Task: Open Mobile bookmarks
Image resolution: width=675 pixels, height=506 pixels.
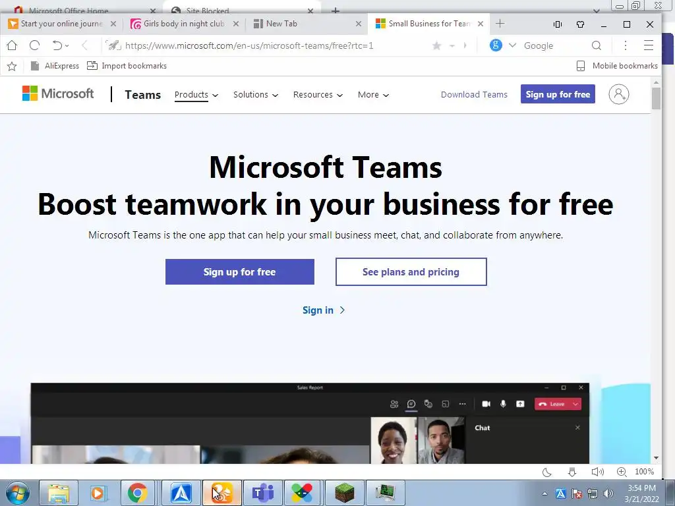Action: click(617, 66)
